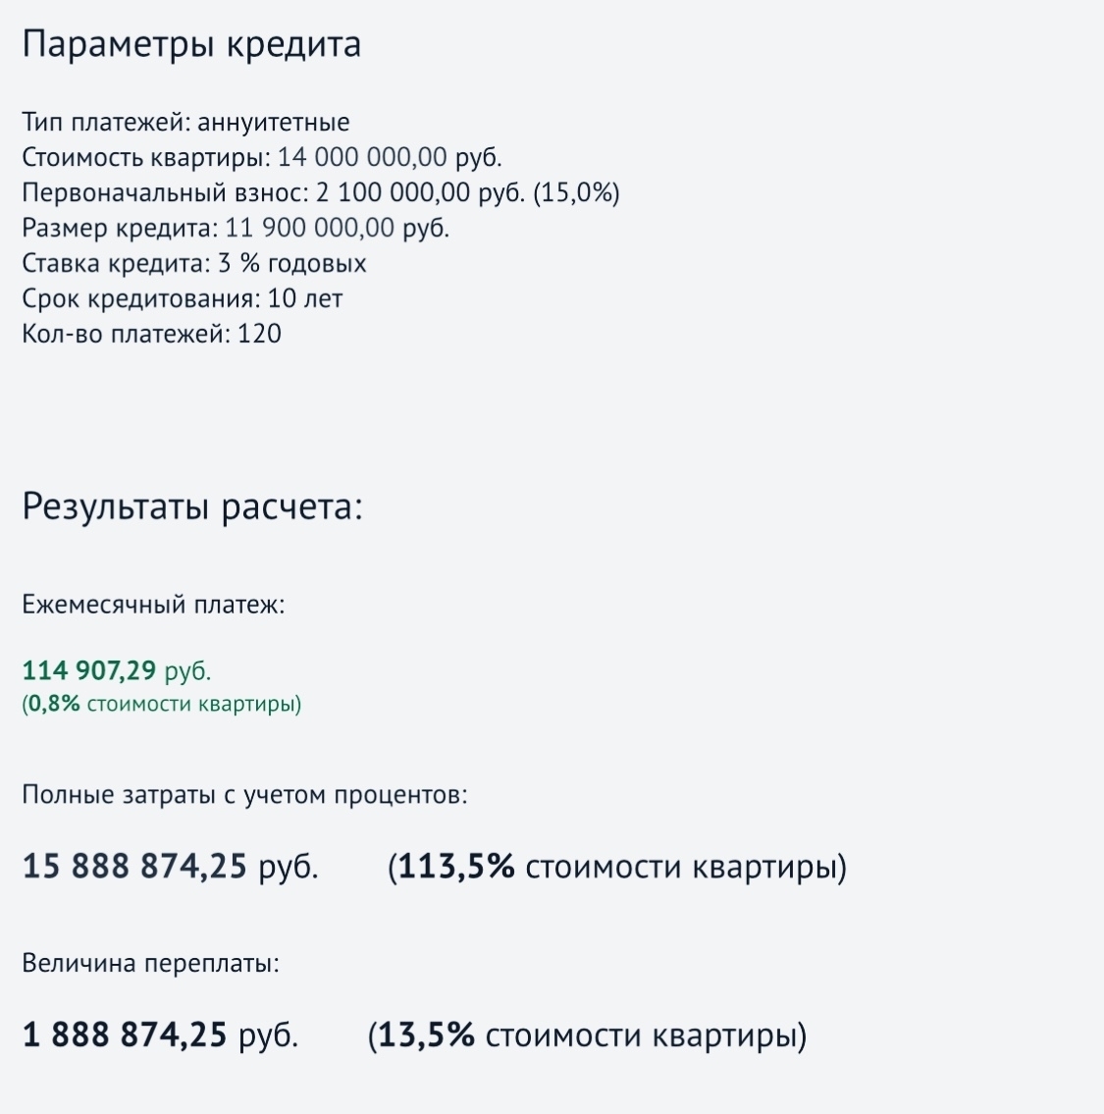
Task: Click overpayment amount 1 888 874,25 руб.
Action: click(x=161, y=1035)
